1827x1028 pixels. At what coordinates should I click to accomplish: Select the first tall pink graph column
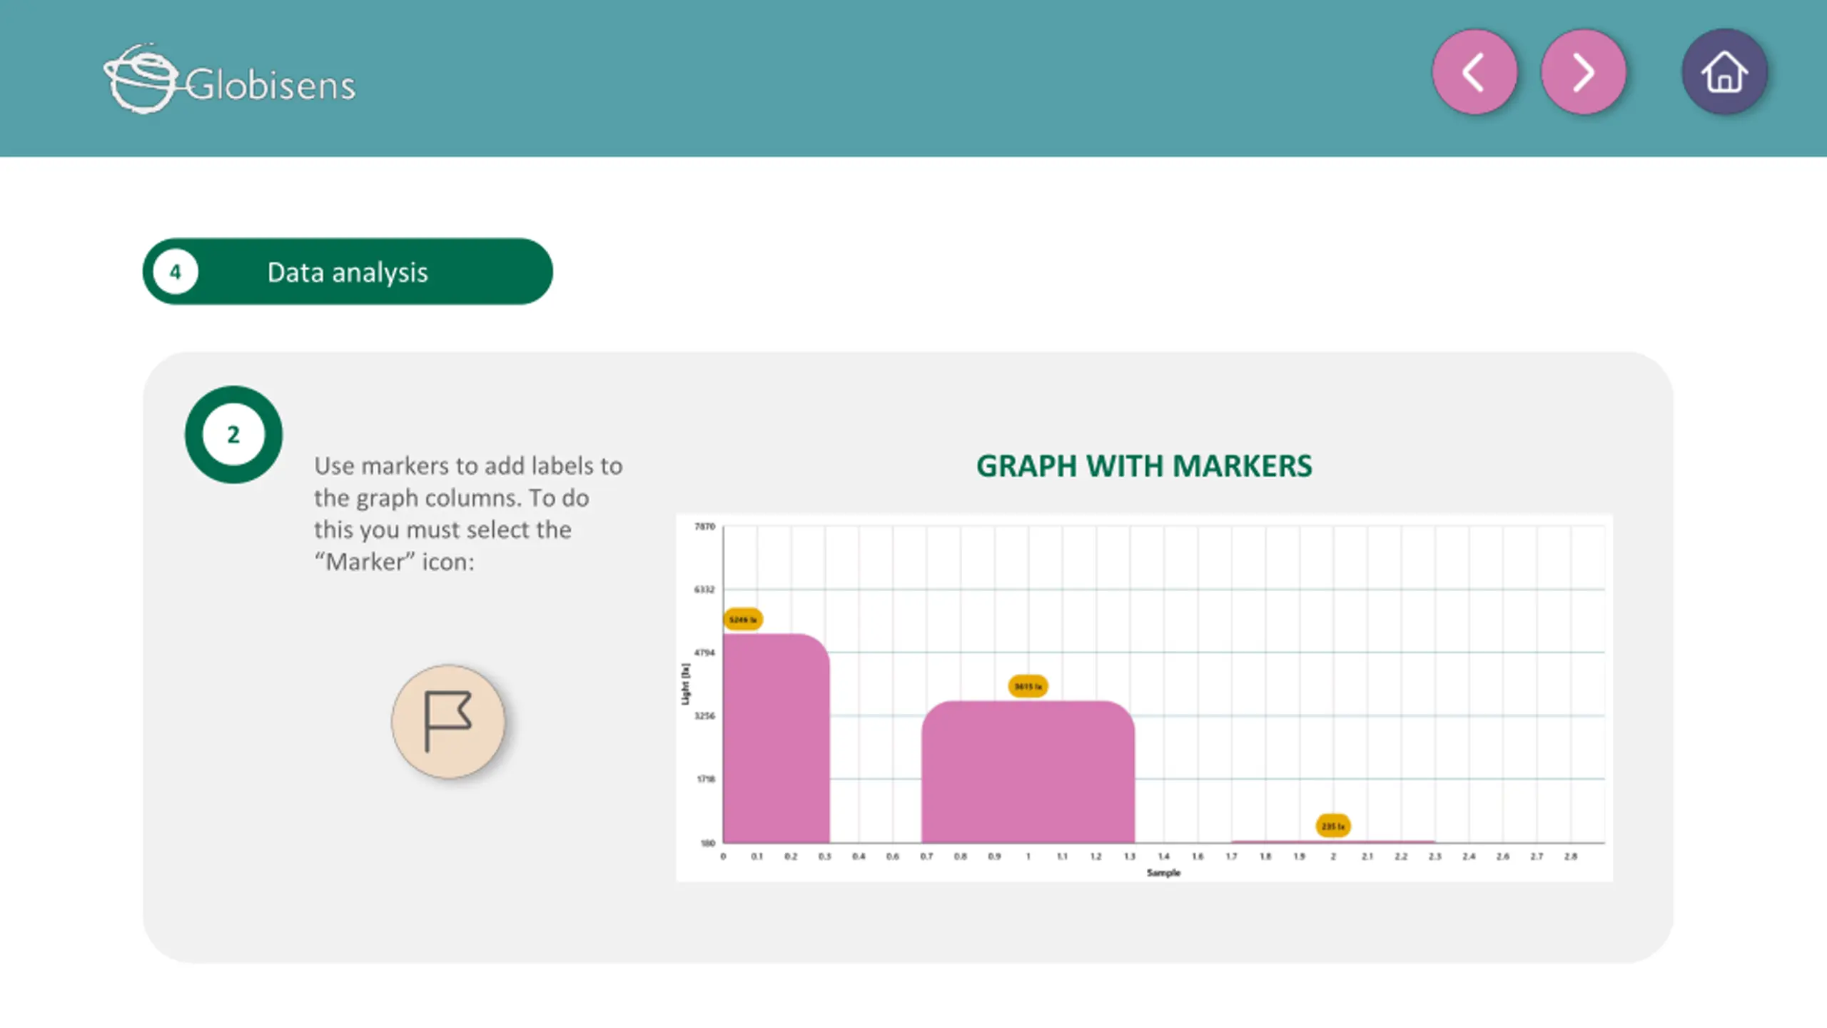[776, 738]
